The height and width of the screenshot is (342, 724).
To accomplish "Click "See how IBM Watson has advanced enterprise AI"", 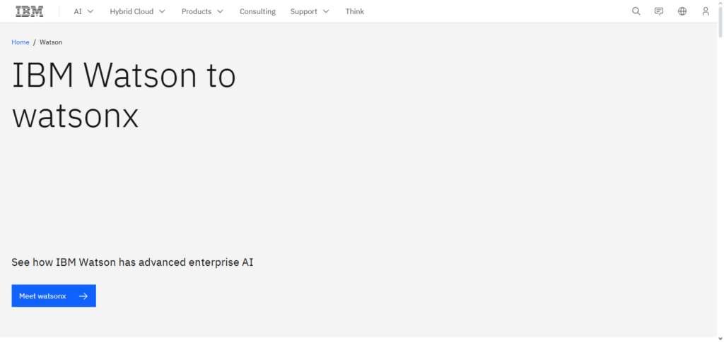I will point(132,262).
